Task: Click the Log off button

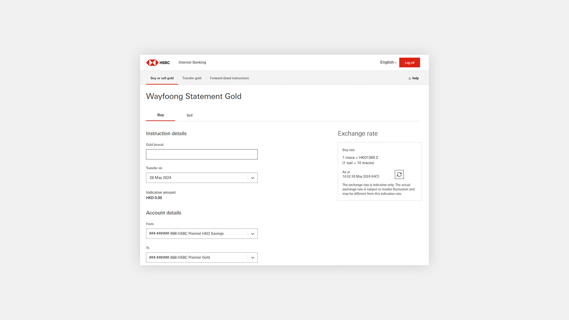Action: click(x=409, y=63)
